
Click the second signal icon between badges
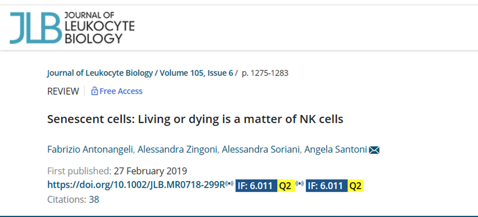(300, 183)
